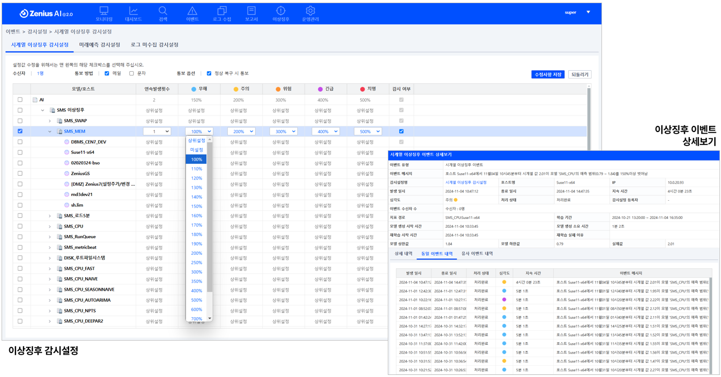
Task: Click the 감시설정 breadcrumb text
Action: click(37, 32)
